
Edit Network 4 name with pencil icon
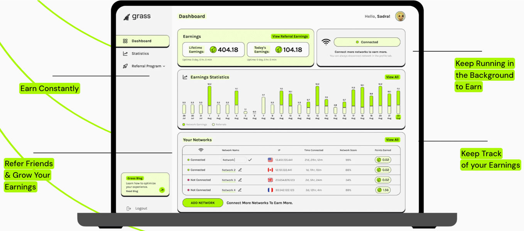(x=240, y=190)
